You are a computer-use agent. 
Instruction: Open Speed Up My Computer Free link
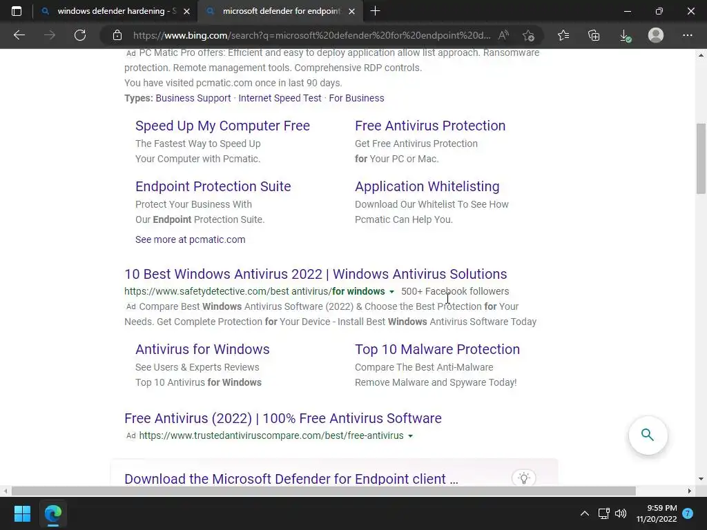[223, 126]
